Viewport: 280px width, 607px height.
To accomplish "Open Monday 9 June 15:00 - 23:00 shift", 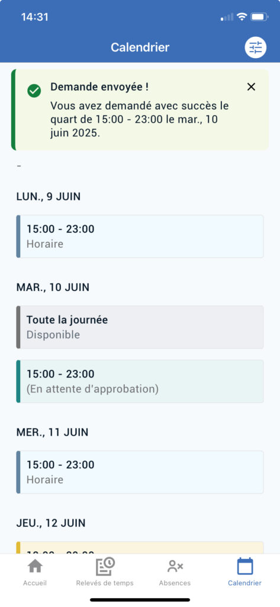I will pyautogui.click(x=140, y=236).
